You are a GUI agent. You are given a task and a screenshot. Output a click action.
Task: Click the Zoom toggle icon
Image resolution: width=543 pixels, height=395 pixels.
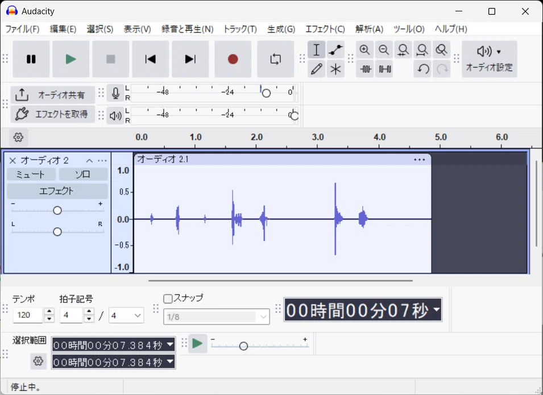click(442, 50)
